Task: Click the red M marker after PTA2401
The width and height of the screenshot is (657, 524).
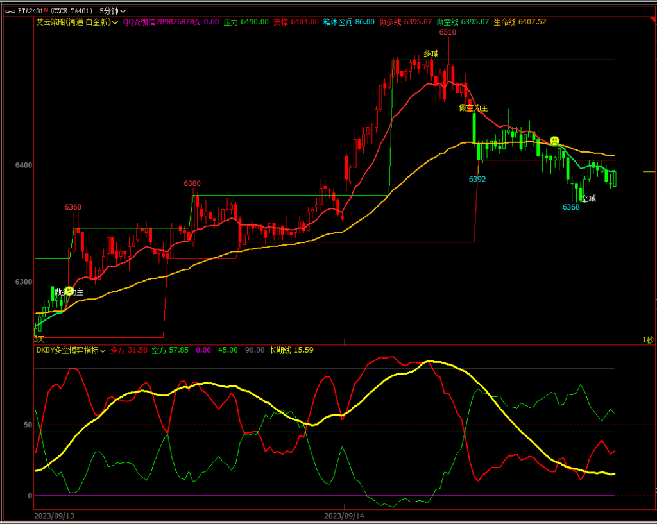Action: pos(46,10)
